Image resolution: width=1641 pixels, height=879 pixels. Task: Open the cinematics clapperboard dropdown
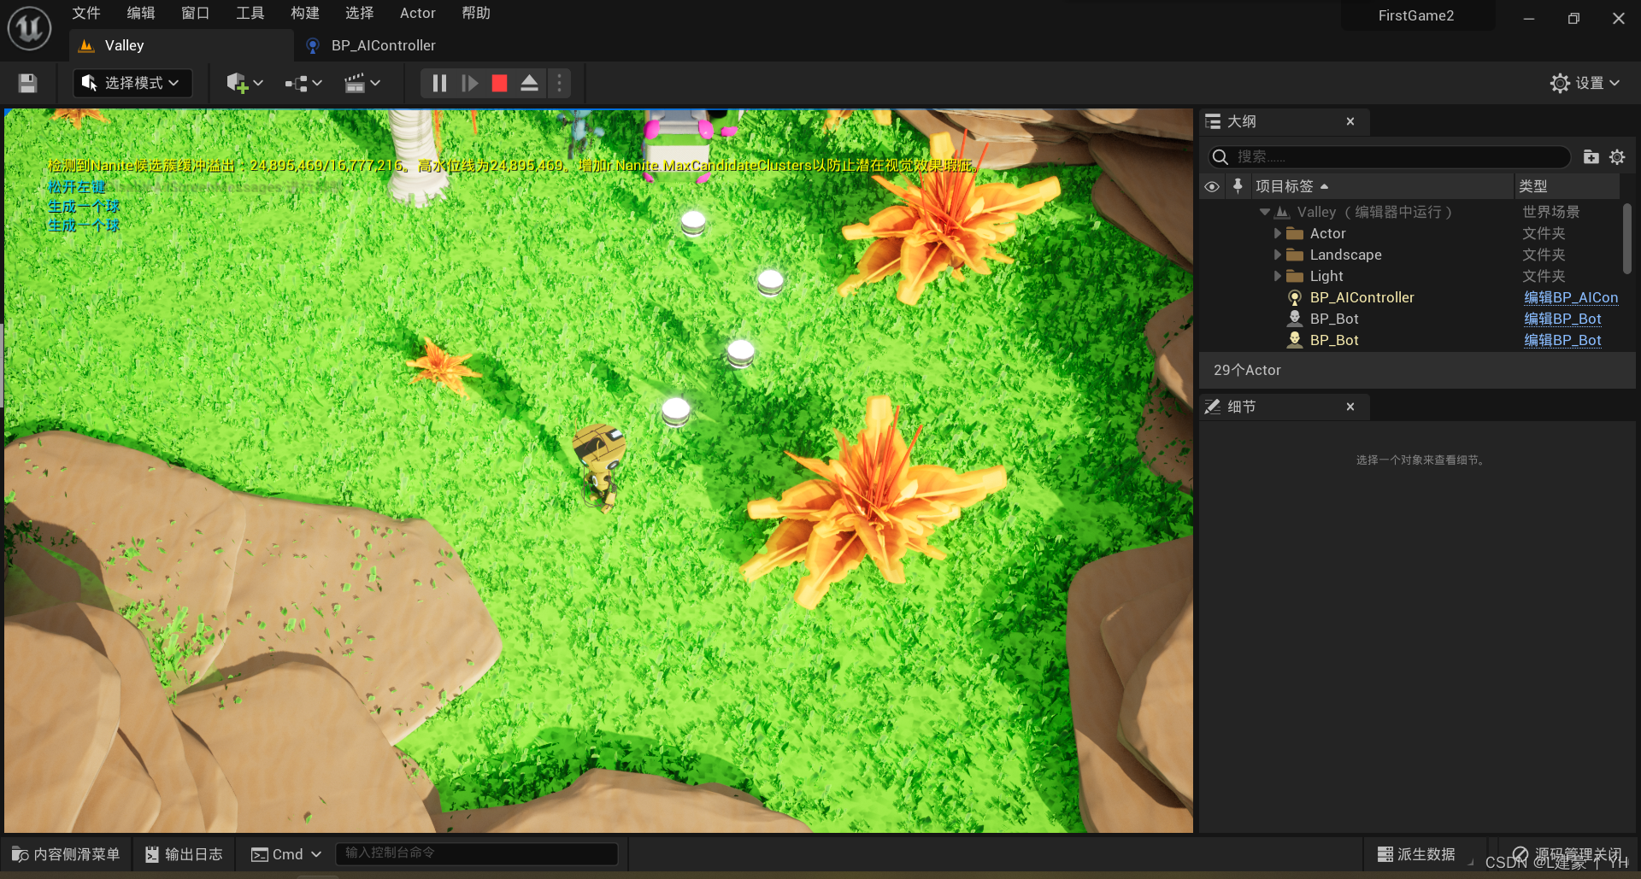[362, 83]
